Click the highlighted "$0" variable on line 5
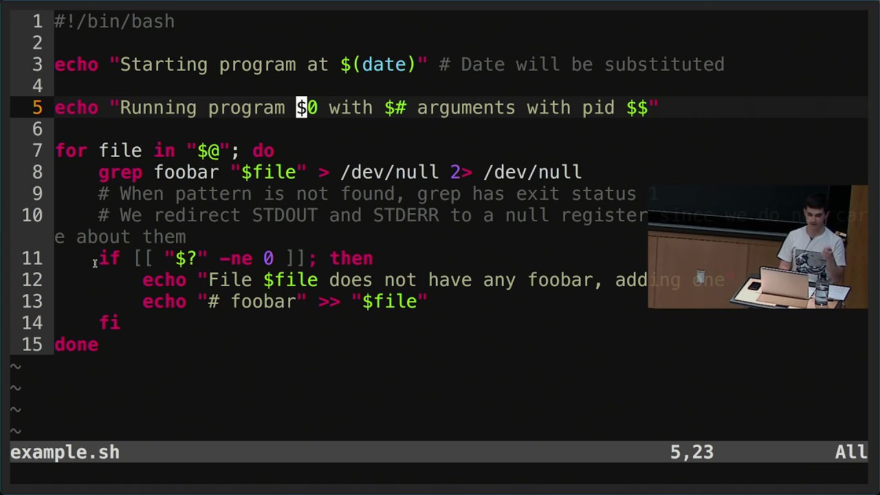This screenshot has width=880, height=495. (x=307, y=108)
